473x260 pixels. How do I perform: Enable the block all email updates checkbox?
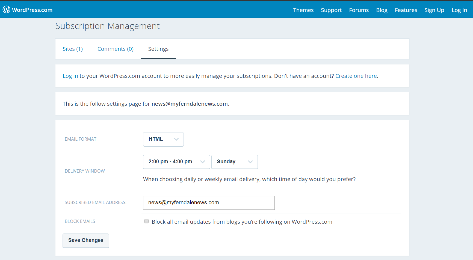tap(147, 221)
